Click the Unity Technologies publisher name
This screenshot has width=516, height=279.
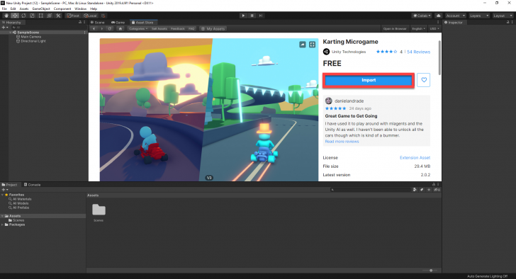pyautogui.click(x=349, y=52)
